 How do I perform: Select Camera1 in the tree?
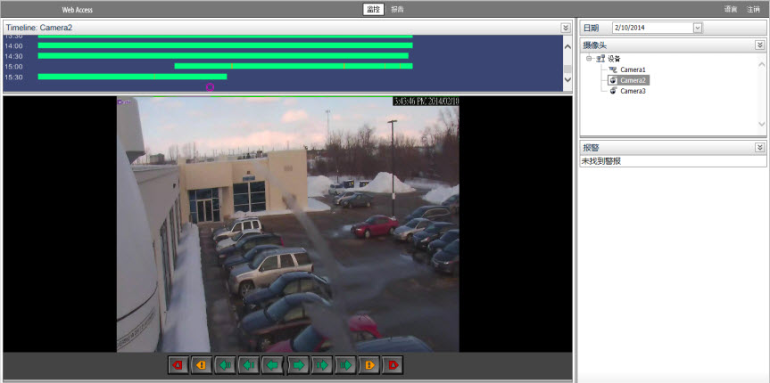(x=633, y=69)
